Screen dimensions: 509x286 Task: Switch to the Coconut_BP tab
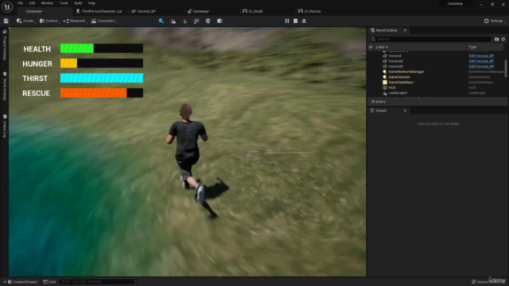click(143, 11)
